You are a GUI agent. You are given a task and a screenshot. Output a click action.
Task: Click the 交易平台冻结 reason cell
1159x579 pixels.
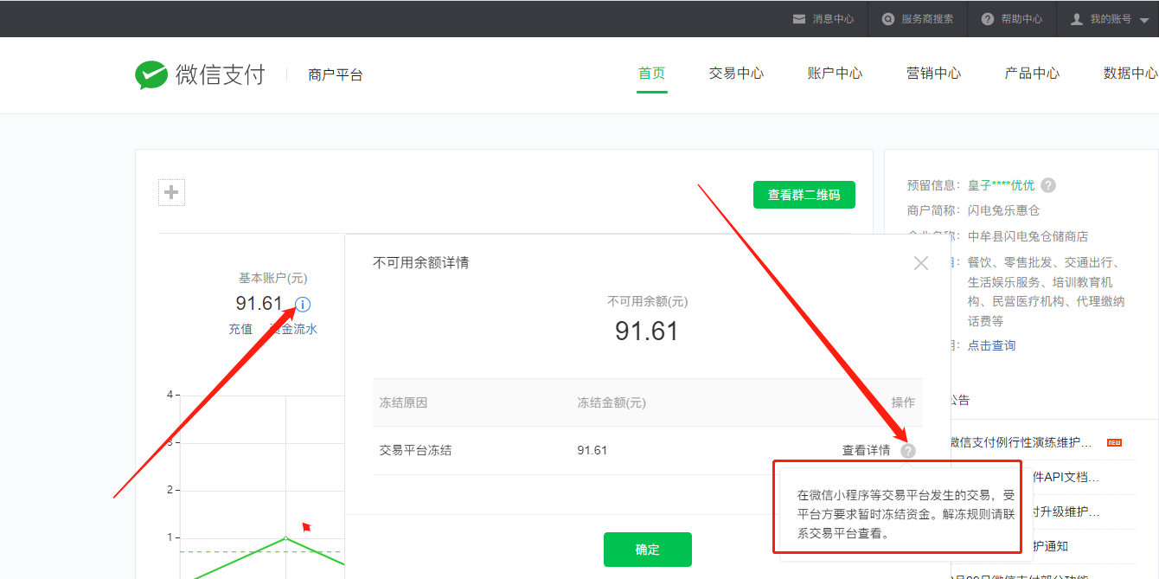pos(415,450)
